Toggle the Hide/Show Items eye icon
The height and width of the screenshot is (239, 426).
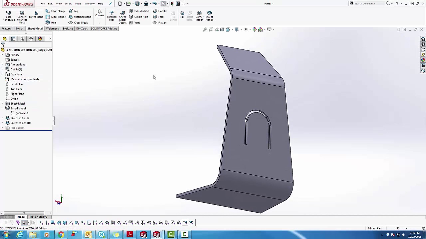click(x=246, y=30)
